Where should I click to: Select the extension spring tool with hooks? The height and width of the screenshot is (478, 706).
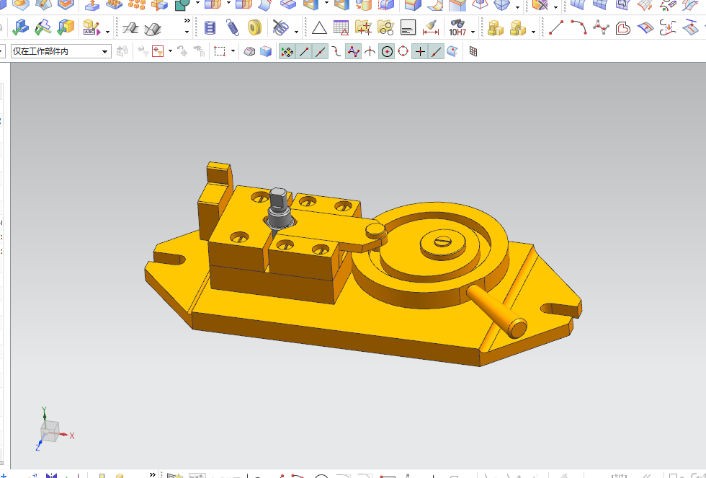(232, 28)
